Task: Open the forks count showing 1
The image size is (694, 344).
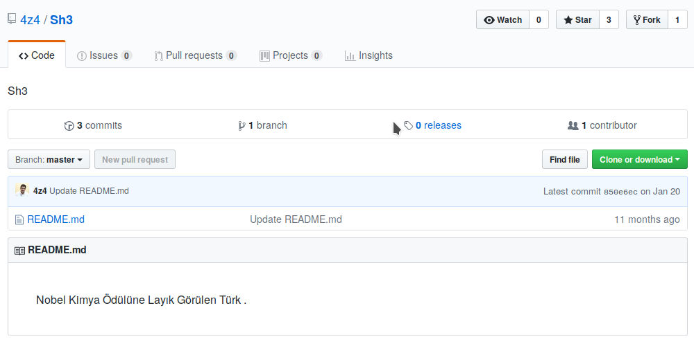Action: click(677, 19)
